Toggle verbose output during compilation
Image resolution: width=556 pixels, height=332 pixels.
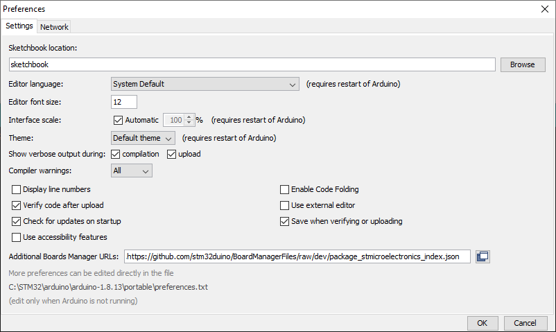116,154
